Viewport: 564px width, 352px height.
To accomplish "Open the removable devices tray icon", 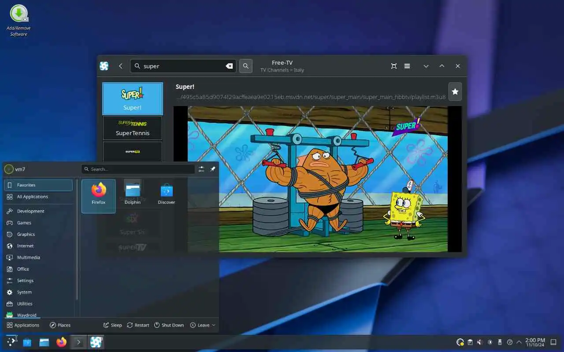I will coord(500,342).
